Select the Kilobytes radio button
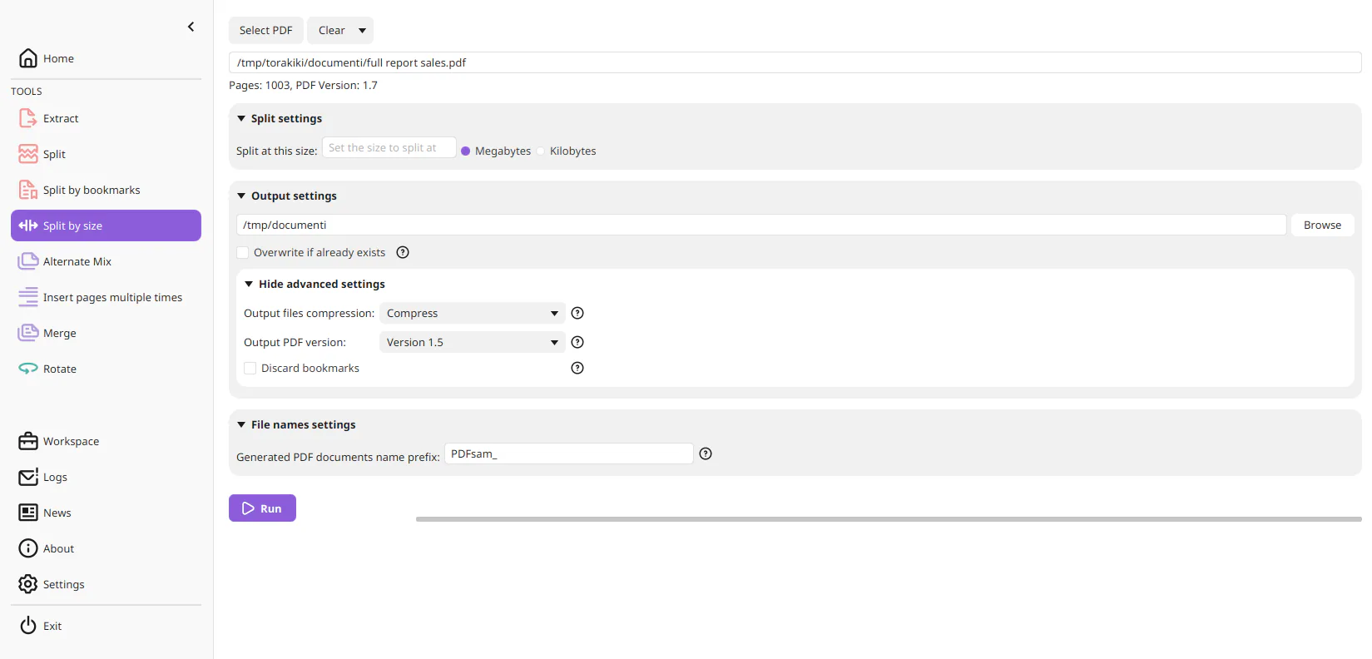The height and width of the screenshot is (659, 1372). (x=541, y=151)
